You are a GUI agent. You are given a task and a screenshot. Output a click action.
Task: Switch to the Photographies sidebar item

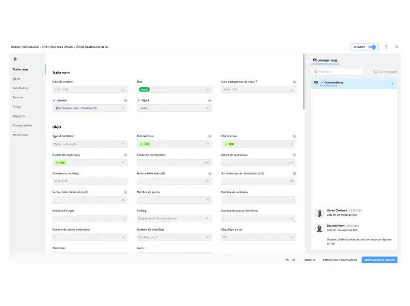pyautogui.click(x=22, y=125)
